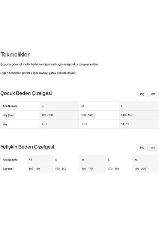
Task: Select the 160 - 170 adult height cell
Action: [93, 169]
